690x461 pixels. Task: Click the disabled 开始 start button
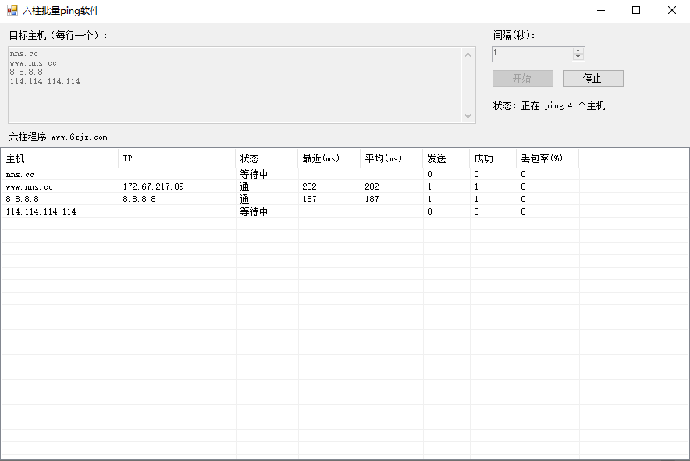pos(522,78)
